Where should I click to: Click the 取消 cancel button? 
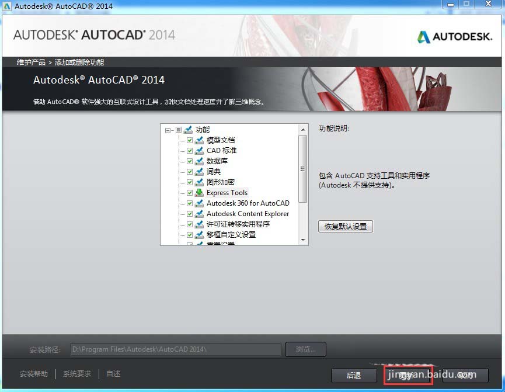point(466,376)
